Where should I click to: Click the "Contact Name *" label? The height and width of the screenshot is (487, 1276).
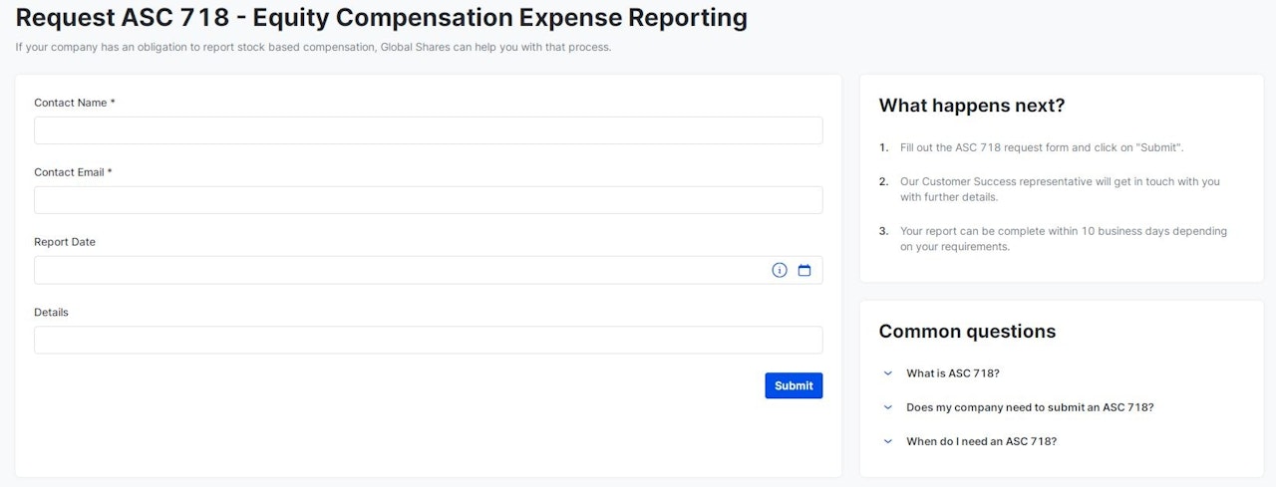click(74, 103)
